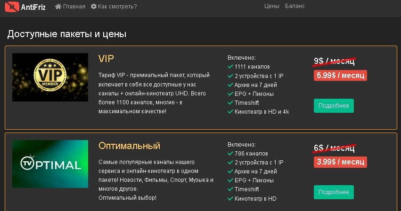Open the Цены menu item
Viewport: 401px width, 211px height.
pyautogui.click(x=272, y=6)
